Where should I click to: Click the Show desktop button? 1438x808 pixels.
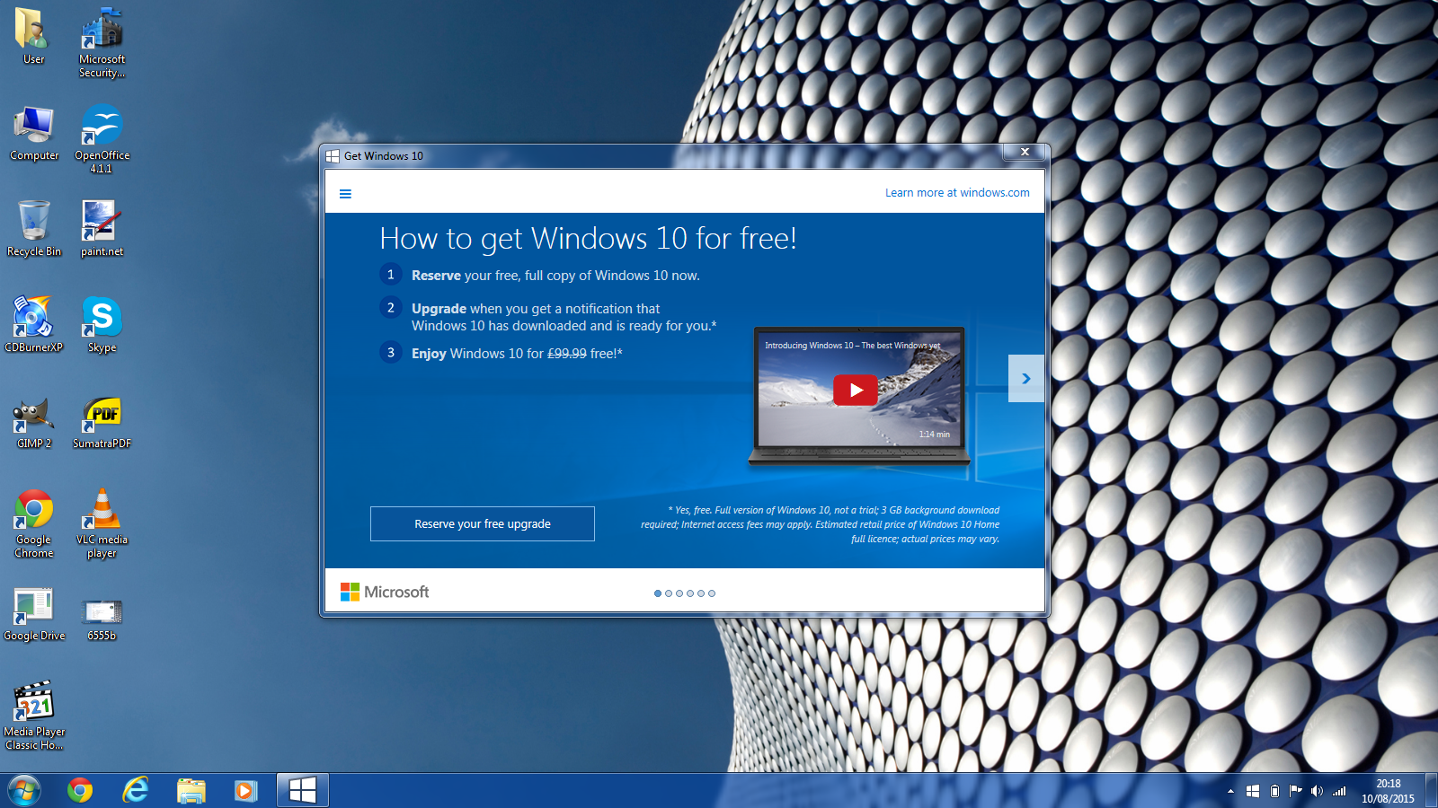pos(1431,791)
